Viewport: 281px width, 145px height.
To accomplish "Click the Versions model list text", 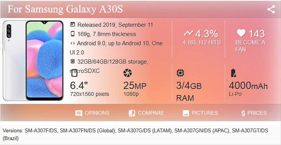I will pos(135,134).
